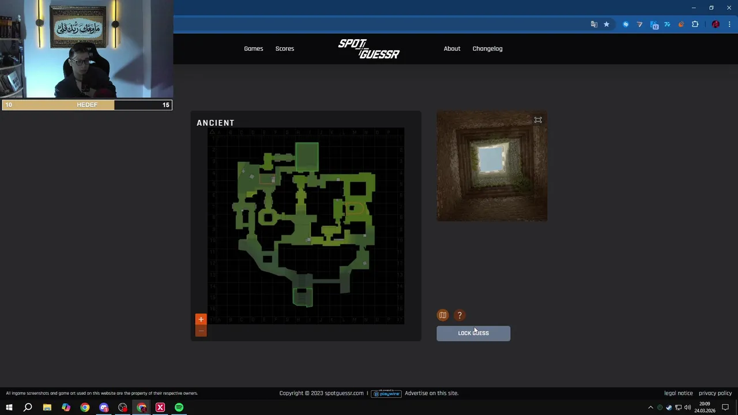The image size is (738, 415).
Task: Click the ANCIENT map title
Action: [216, 123]
